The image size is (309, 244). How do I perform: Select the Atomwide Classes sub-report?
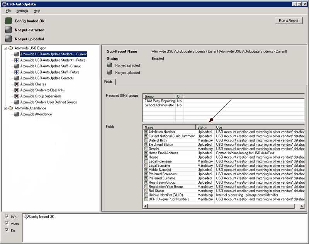coord(33,84)
